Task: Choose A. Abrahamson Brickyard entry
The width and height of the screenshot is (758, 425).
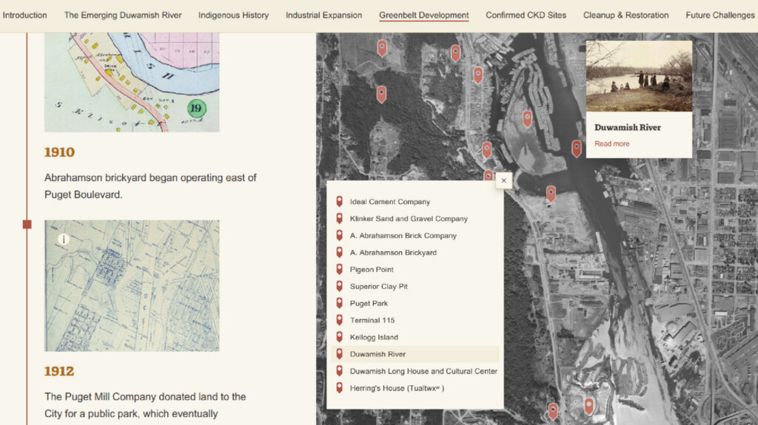Action: [x=393, y=253]
